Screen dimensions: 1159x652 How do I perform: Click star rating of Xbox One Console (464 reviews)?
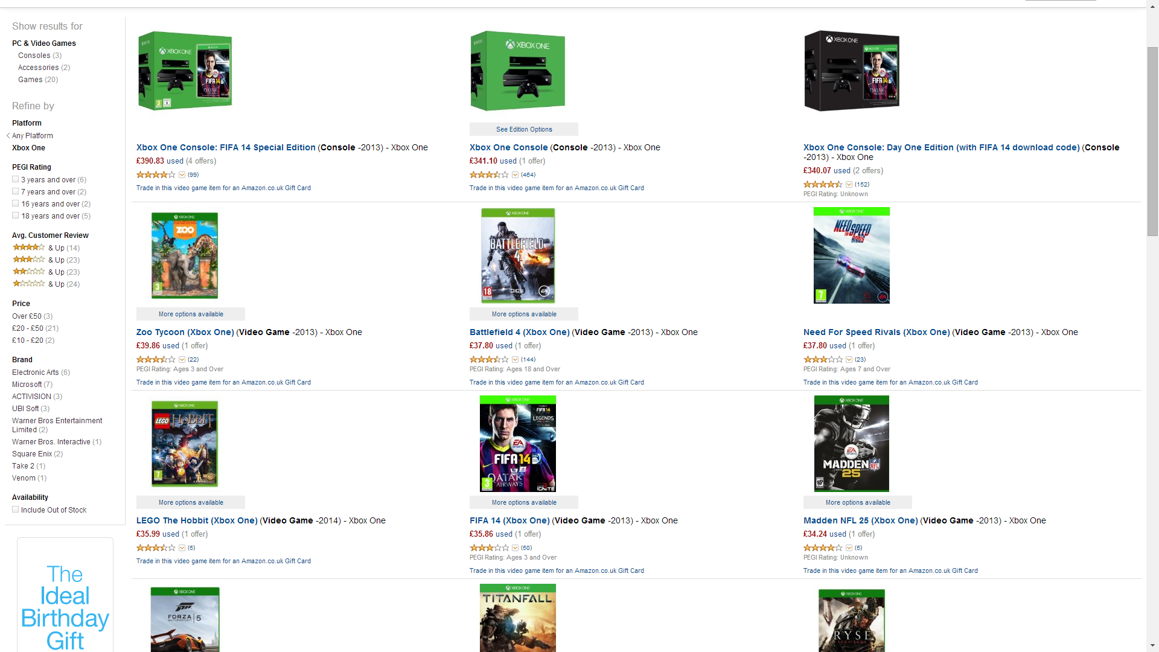click(x=489, y=174)
